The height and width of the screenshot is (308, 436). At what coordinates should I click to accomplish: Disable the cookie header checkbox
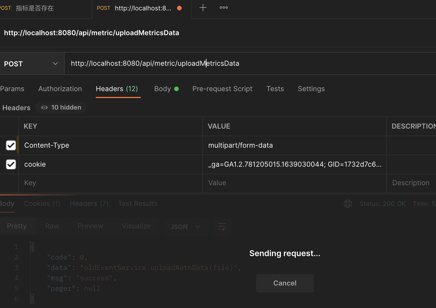tap(11, 164)
